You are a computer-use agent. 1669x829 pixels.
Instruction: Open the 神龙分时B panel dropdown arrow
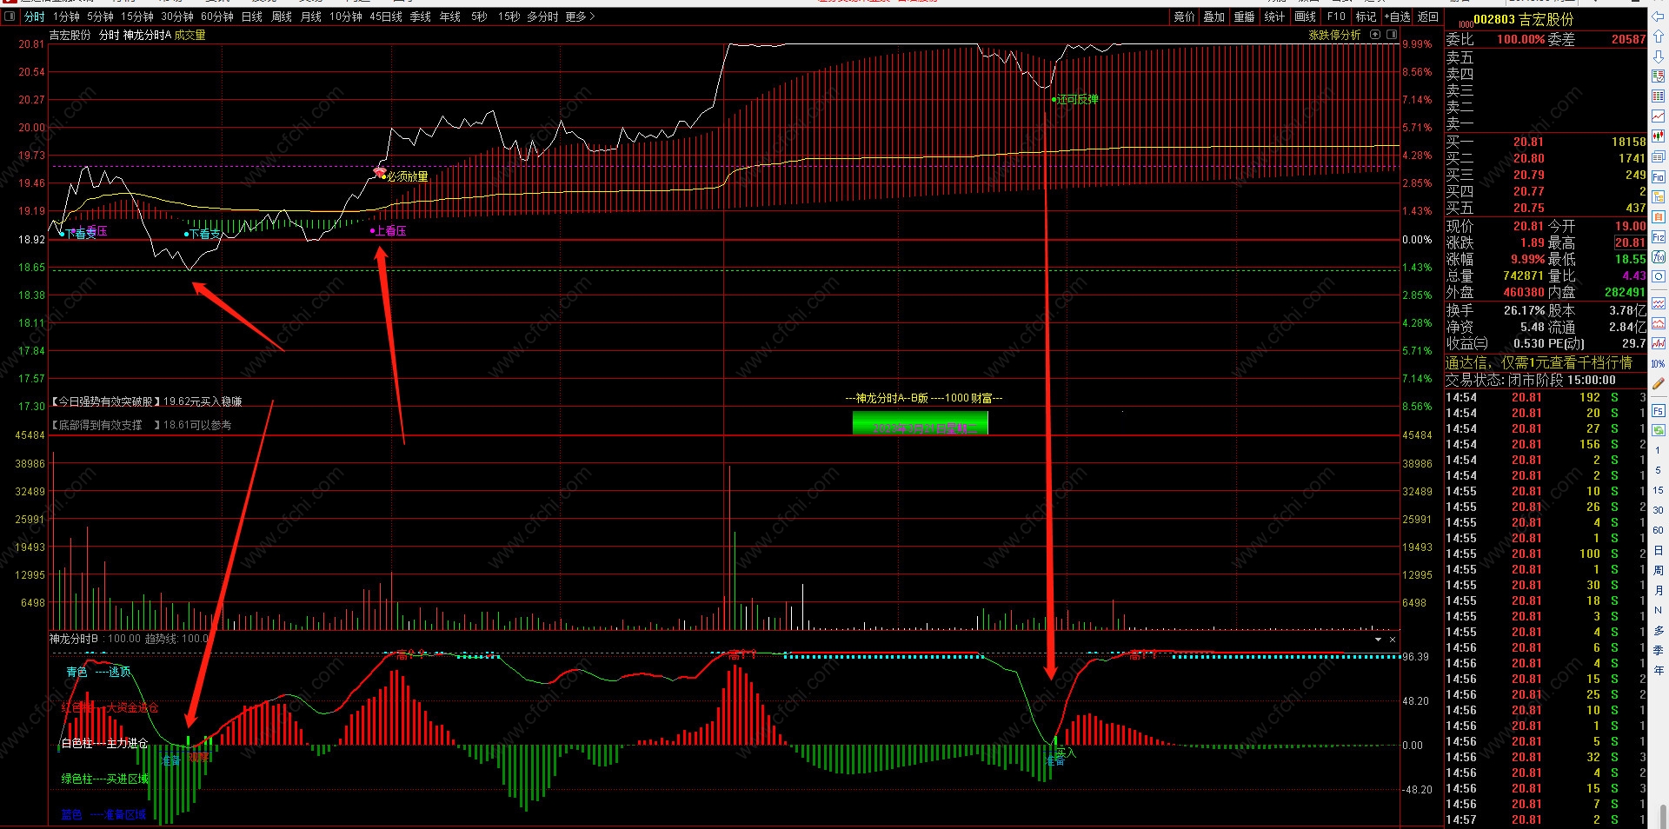(x=1378, y=640)
